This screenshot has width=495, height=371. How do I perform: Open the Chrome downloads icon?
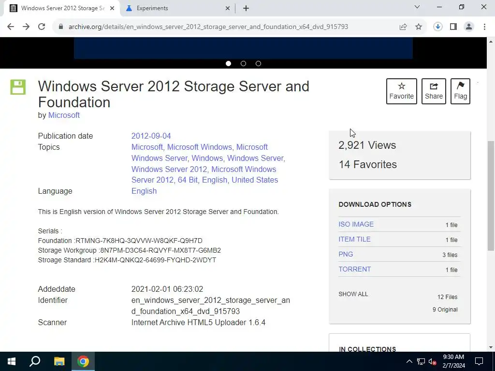tap(438, 27)
